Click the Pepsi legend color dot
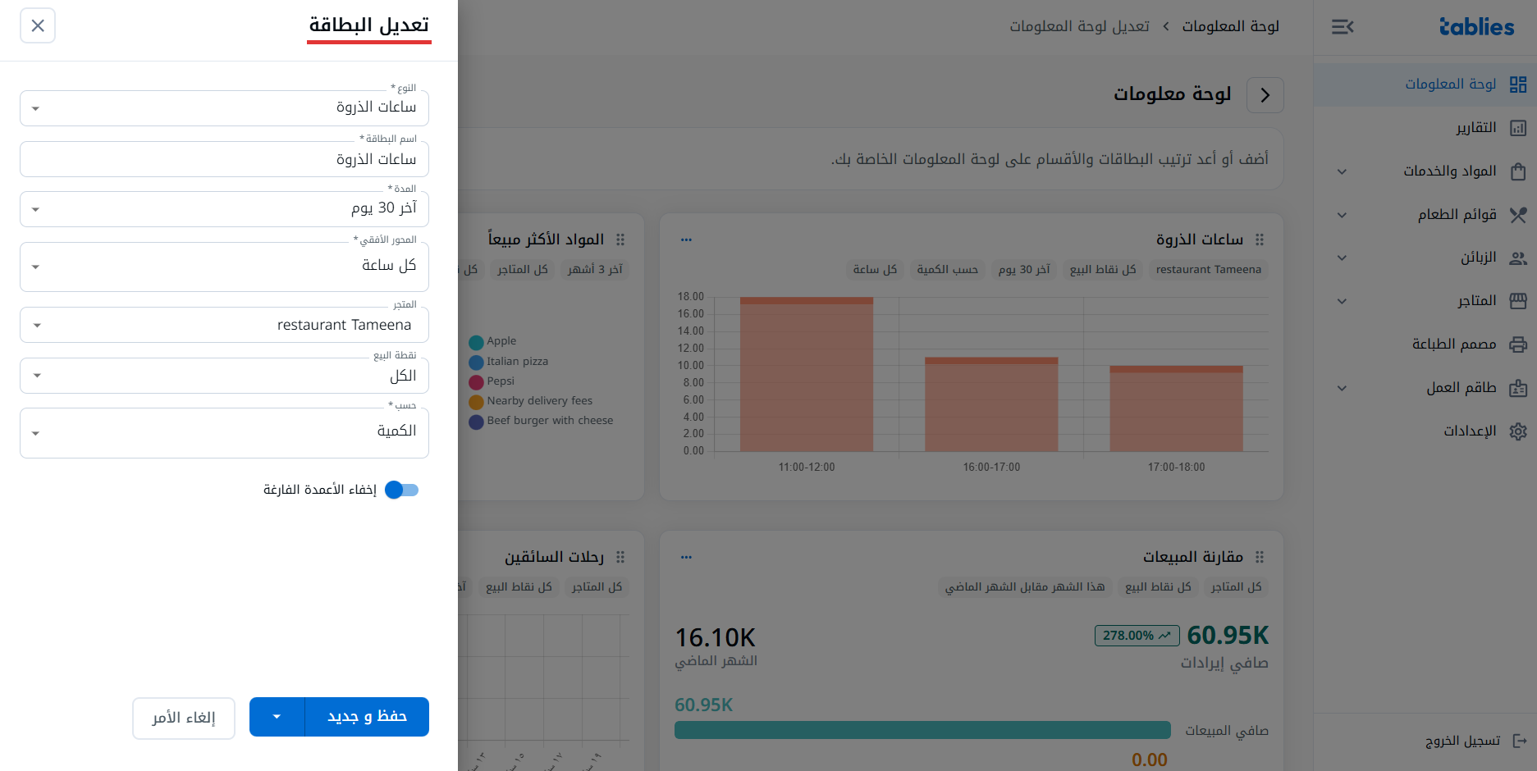Screen dimensions: 1537x771 point(476,382)
